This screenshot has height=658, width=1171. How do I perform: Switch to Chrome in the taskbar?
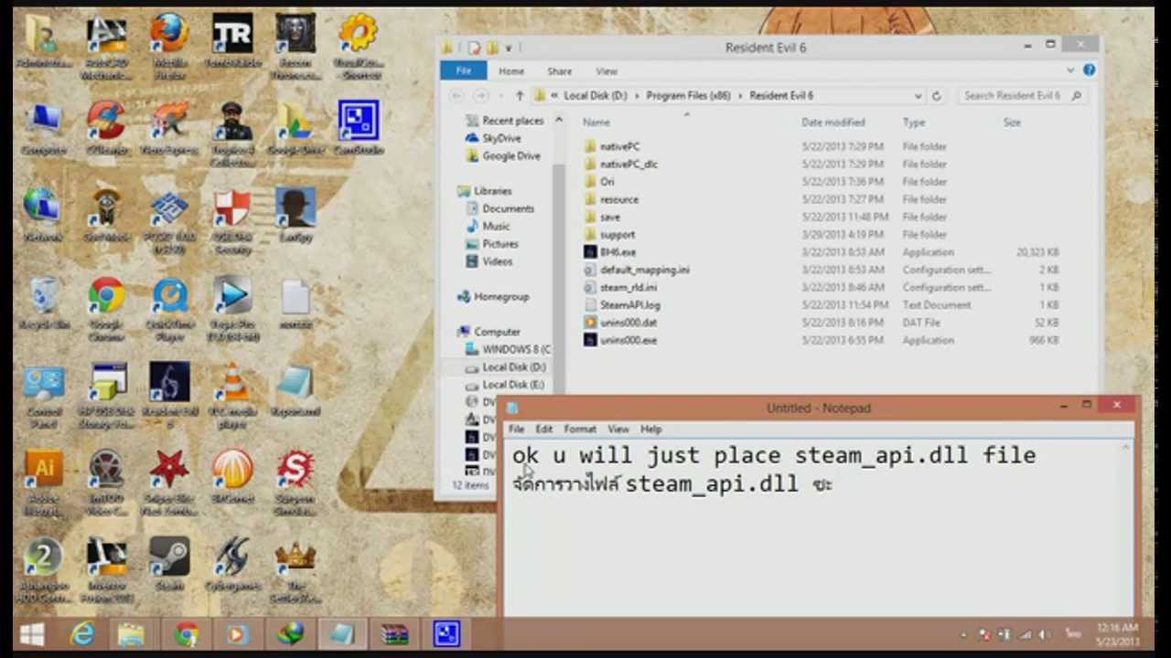click(x=187, y=634)
